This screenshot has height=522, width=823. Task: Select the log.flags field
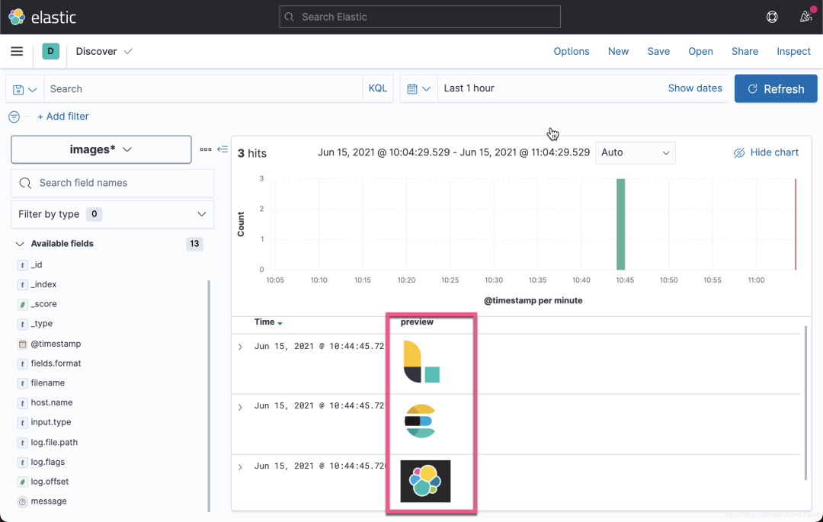coord(48,462)
